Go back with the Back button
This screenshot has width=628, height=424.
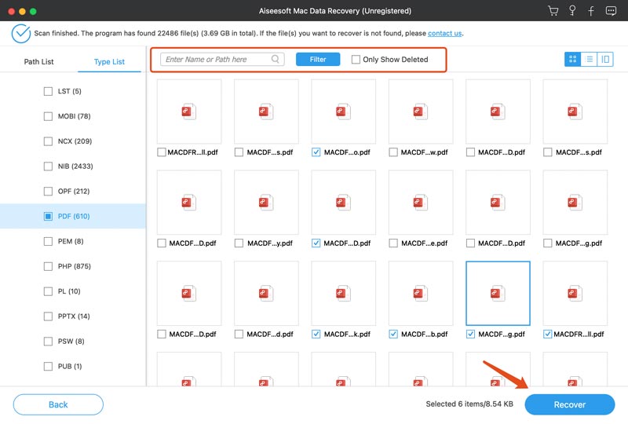[58, 404]
